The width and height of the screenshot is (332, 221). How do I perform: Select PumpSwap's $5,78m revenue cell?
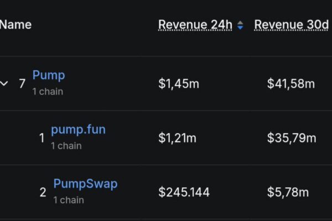coord(288,192)
